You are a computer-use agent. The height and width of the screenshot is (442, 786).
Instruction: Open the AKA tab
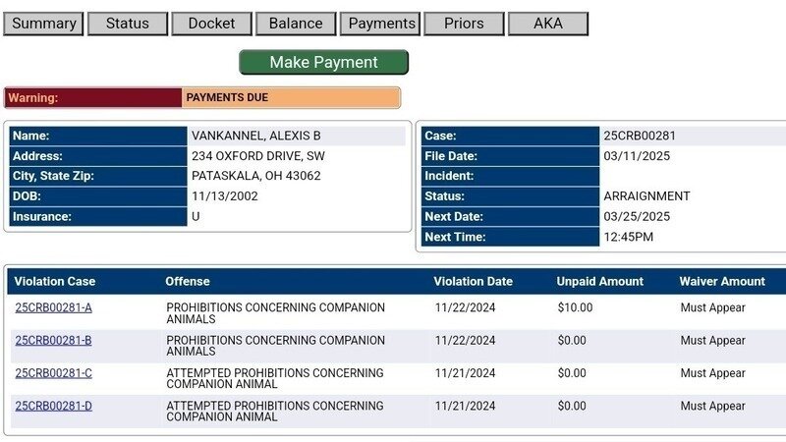[548, 24]
